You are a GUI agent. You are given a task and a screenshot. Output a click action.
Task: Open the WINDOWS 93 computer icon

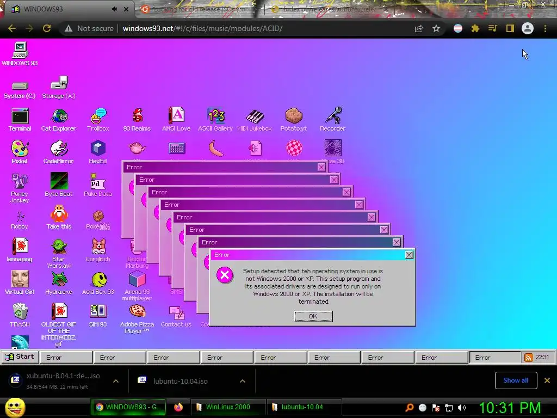pyautogui.click(x=20, y=54)
